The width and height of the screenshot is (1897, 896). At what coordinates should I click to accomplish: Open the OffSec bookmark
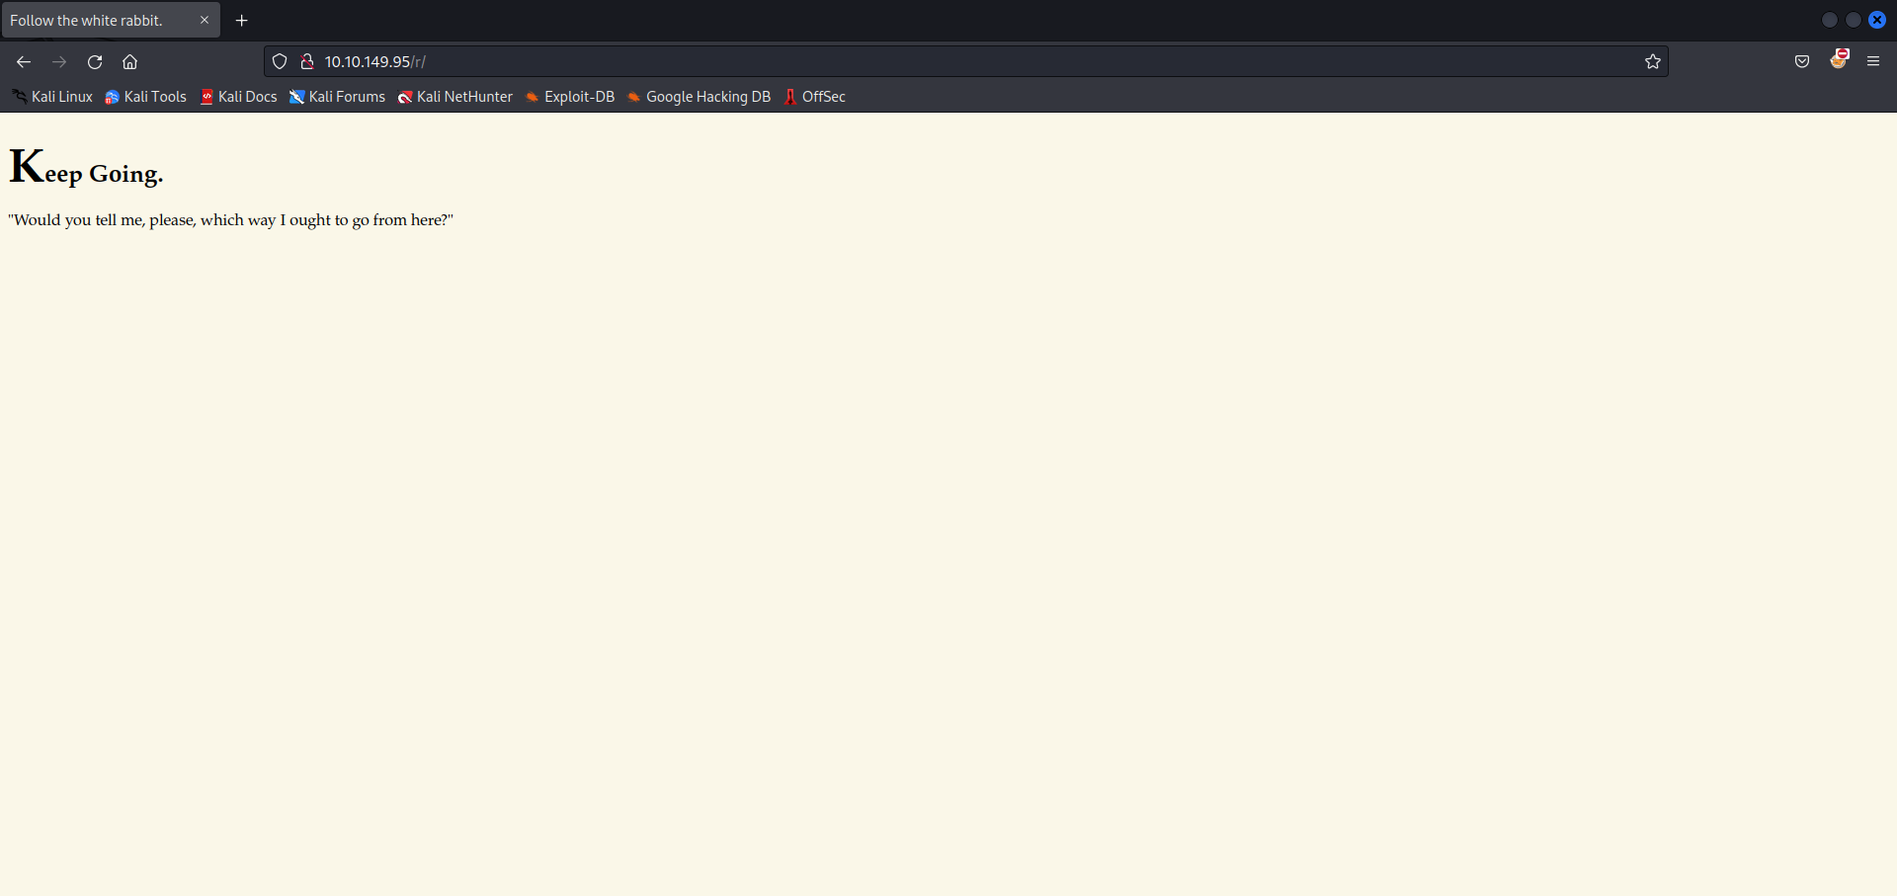(x=815, y=97)
